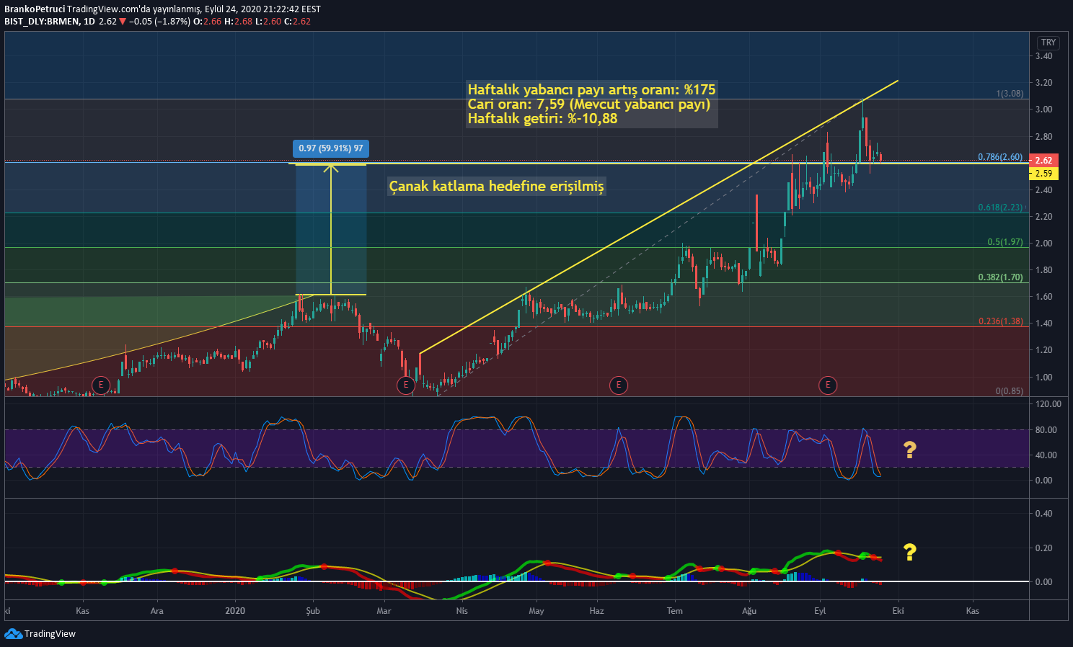This screenshot has width=1073, height=647.
Task: Click the TradingView logo at bottom left
Action: [40, 634]
